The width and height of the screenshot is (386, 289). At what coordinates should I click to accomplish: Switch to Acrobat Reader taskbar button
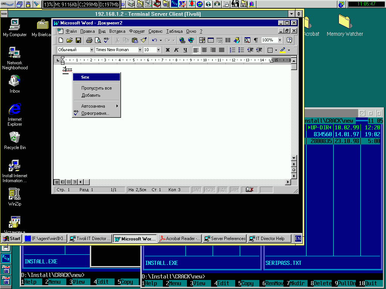(180, 238)
